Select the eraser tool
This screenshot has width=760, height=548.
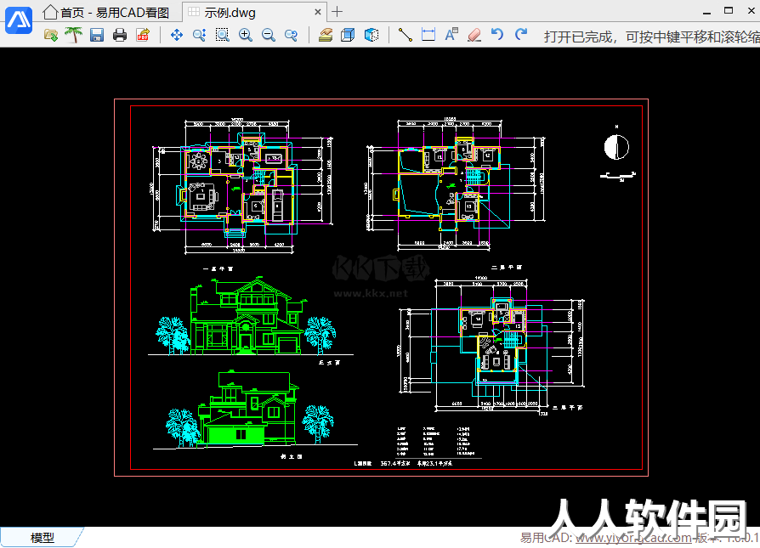pos(474,35)
